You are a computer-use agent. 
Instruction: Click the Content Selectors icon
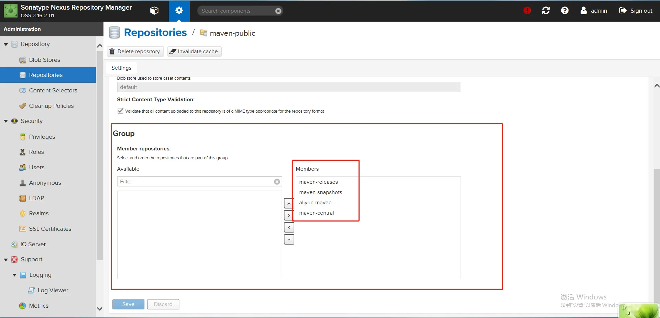tap(23, 90)
